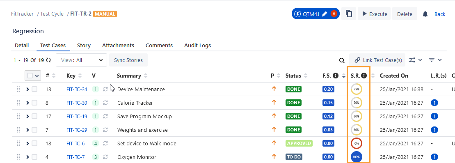455x163 pixels.
Task: Open the shuffle/reorder icon menu
Action: pos(415,60)
